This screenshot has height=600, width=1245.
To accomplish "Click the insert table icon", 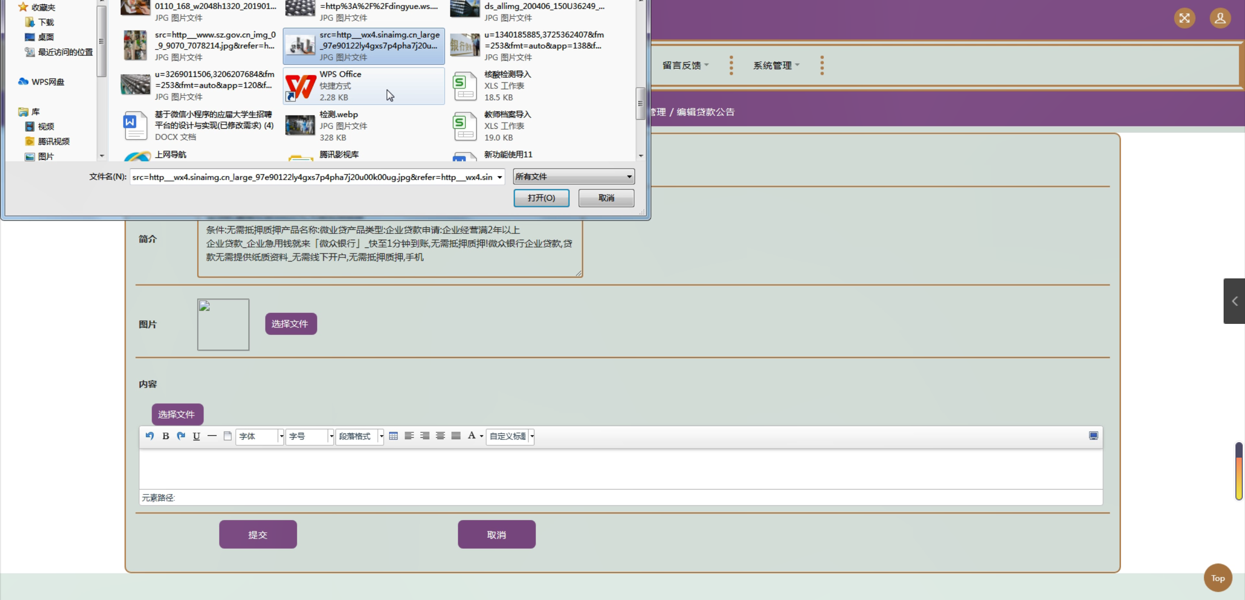I will (393, 436).
